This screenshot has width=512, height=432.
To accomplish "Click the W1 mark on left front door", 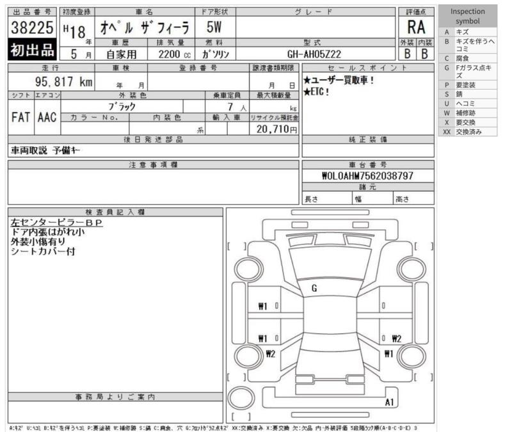I will click(262, 306).
